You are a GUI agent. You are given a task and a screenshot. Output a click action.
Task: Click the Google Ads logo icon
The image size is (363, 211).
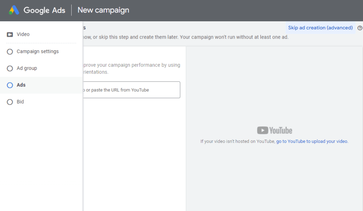[14, 10]
